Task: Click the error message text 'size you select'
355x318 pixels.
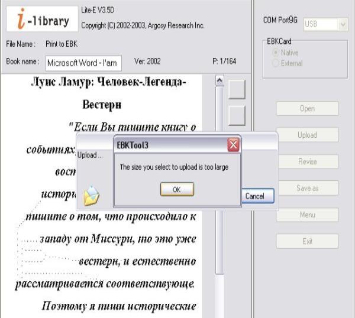Action: click(x=153, y=167)
